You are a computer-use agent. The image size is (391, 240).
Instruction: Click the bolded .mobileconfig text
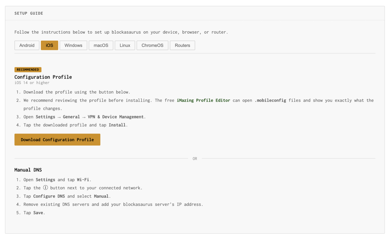tap(271, 100)
